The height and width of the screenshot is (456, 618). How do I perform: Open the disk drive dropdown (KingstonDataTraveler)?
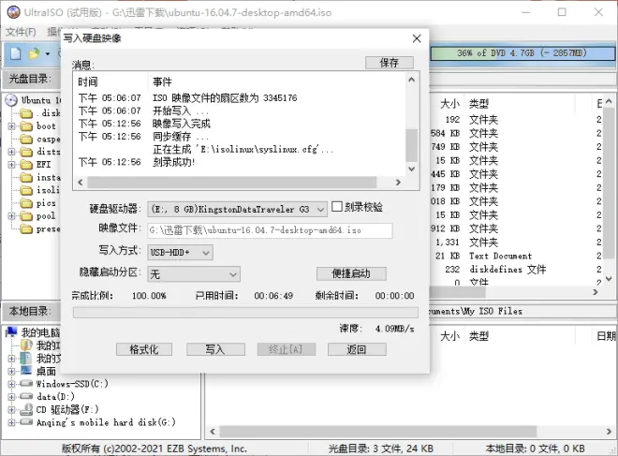(x=237, y=210)
